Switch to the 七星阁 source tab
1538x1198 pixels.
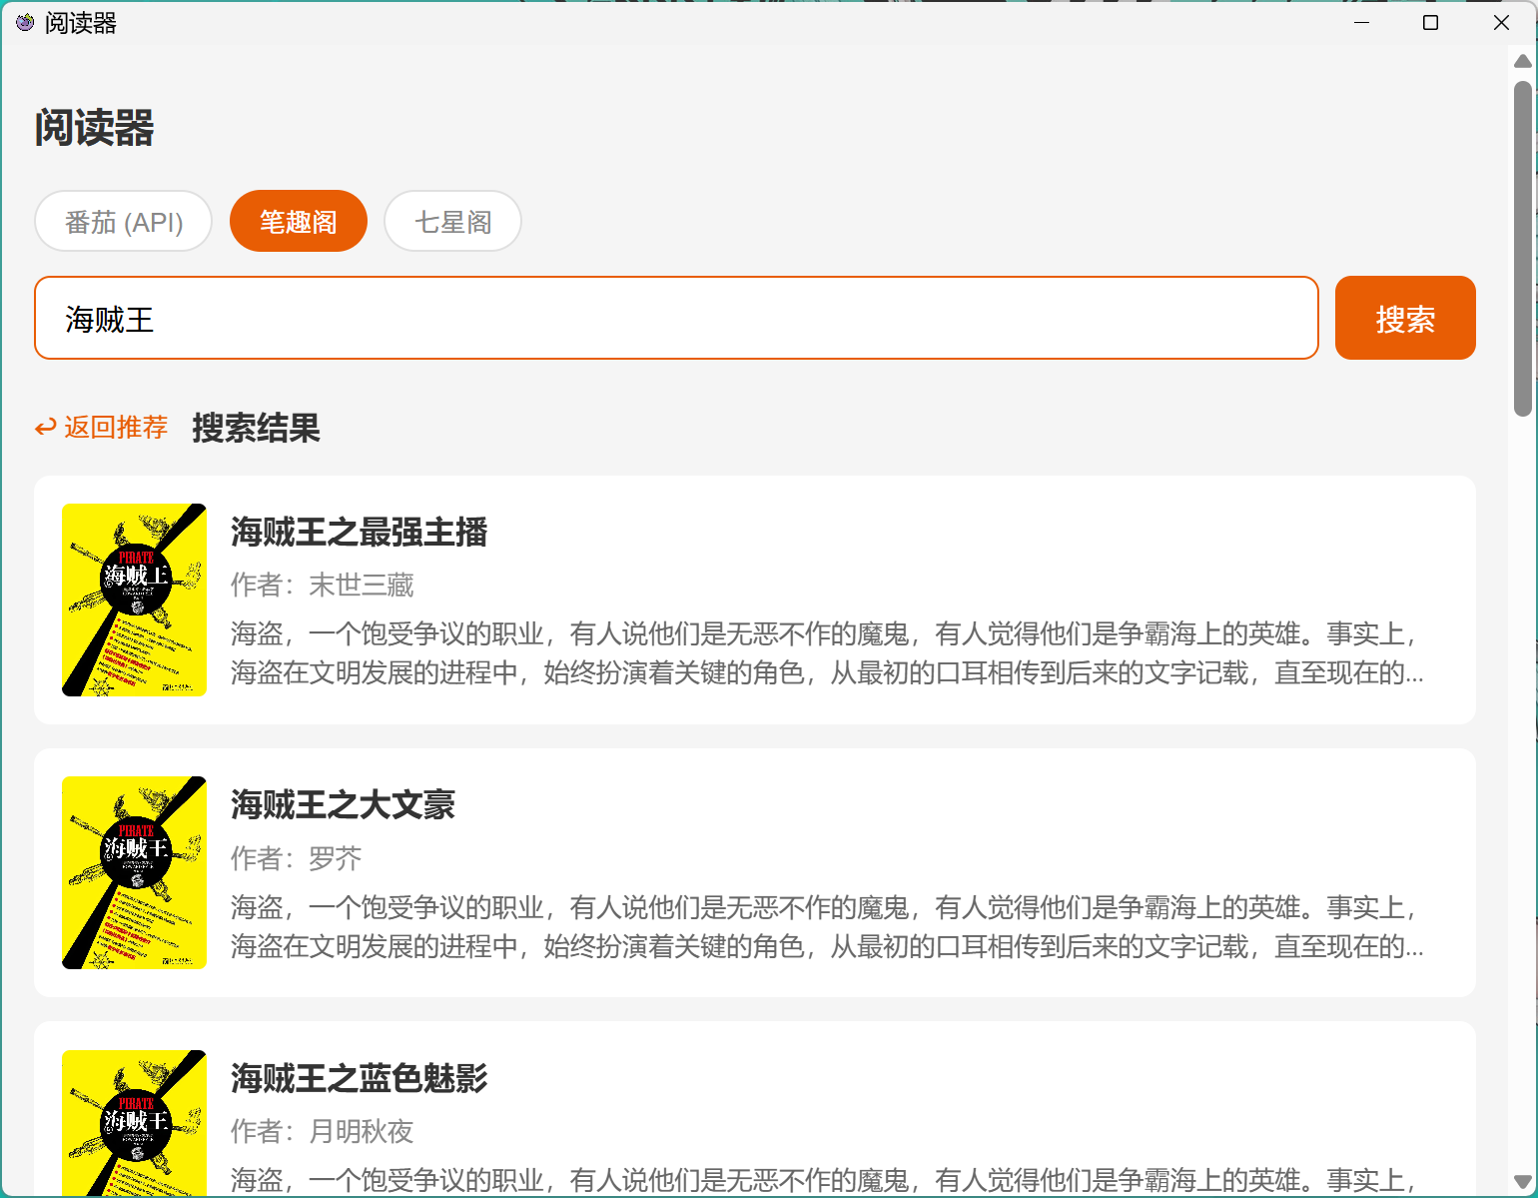[x=453, y=221]
